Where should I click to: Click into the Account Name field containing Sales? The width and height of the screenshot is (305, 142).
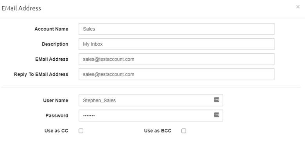click(176, 29)
